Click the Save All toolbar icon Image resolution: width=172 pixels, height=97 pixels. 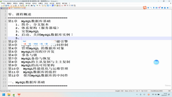pos(8,5)
